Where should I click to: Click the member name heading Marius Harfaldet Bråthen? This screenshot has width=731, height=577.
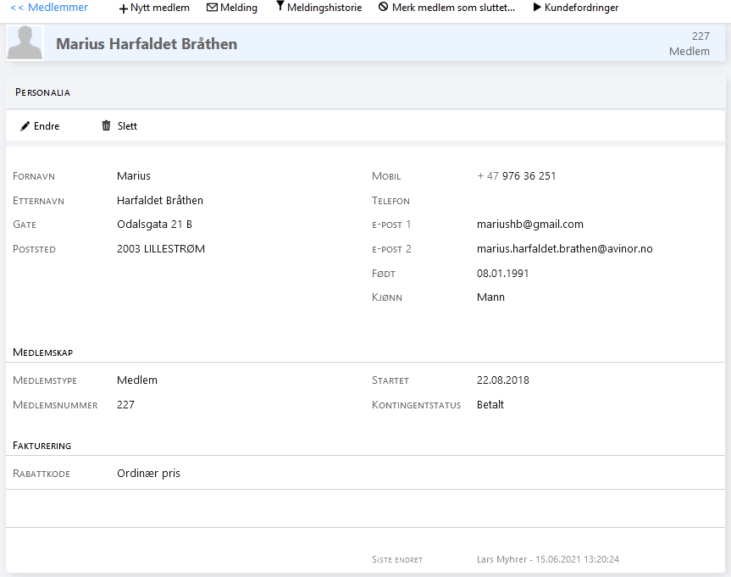click(147, 44)
